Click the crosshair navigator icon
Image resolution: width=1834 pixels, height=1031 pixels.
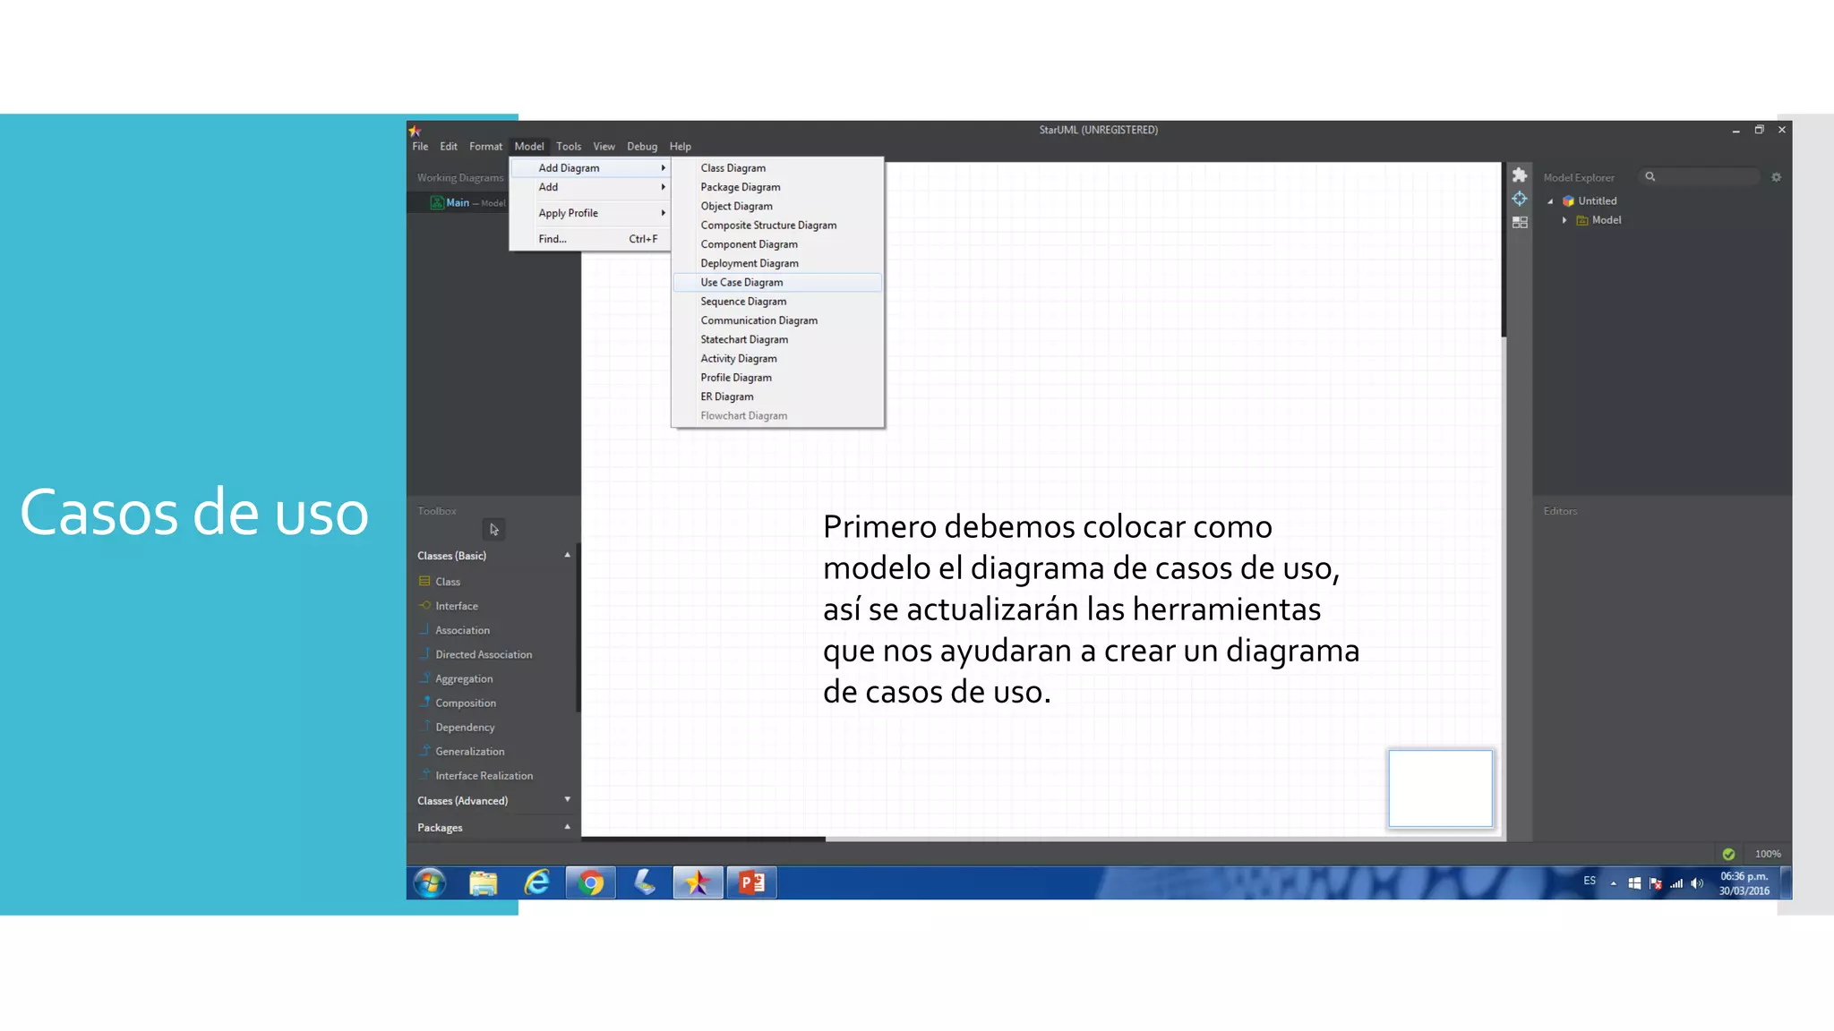coord(1520,199)
